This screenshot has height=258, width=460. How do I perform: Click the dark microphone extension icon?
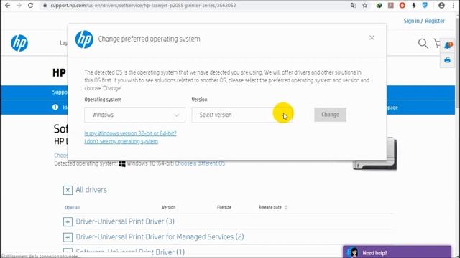tap(414, 5)
